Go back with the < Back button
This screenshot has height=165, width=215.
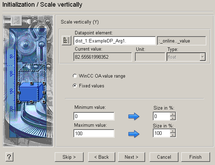[x=101, y=157]
